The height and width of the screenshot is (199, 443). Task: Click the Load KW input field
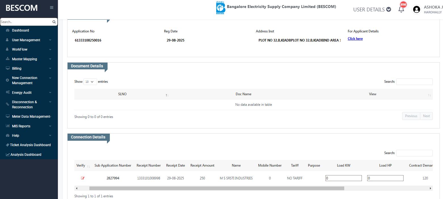pyautogui.click(x=344, y=178)
